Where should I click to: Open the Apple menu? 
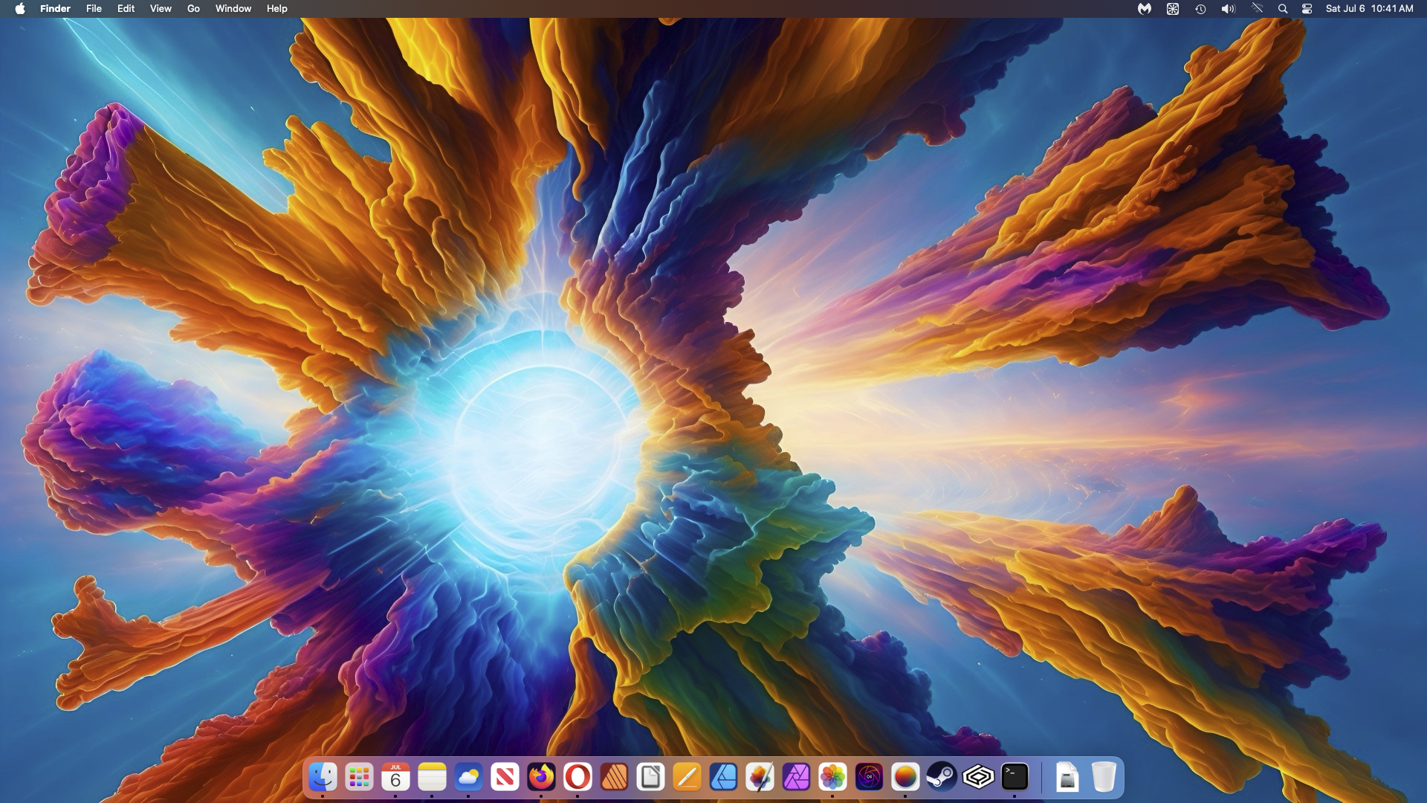[20, 9]
